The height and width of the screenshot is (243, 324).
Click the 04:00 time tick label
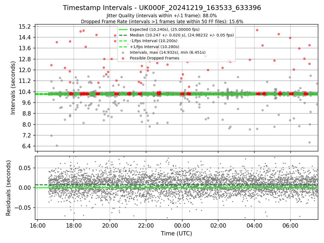(x=255, y=225)
